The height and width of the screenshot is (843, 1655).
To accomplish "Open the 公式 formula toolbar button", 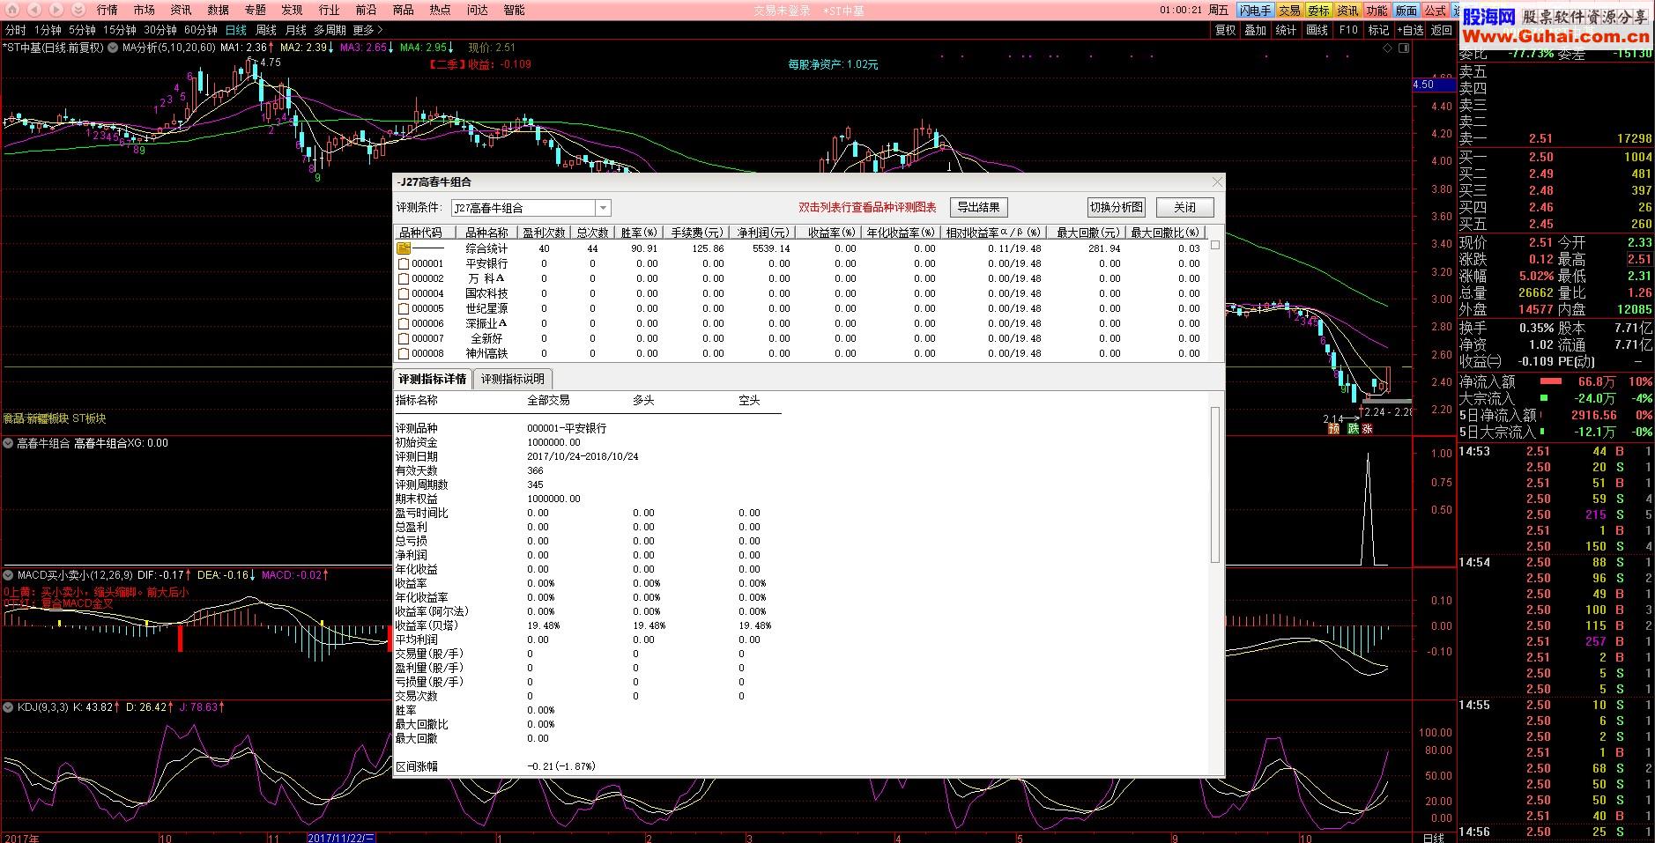I will pos(1435,11).
